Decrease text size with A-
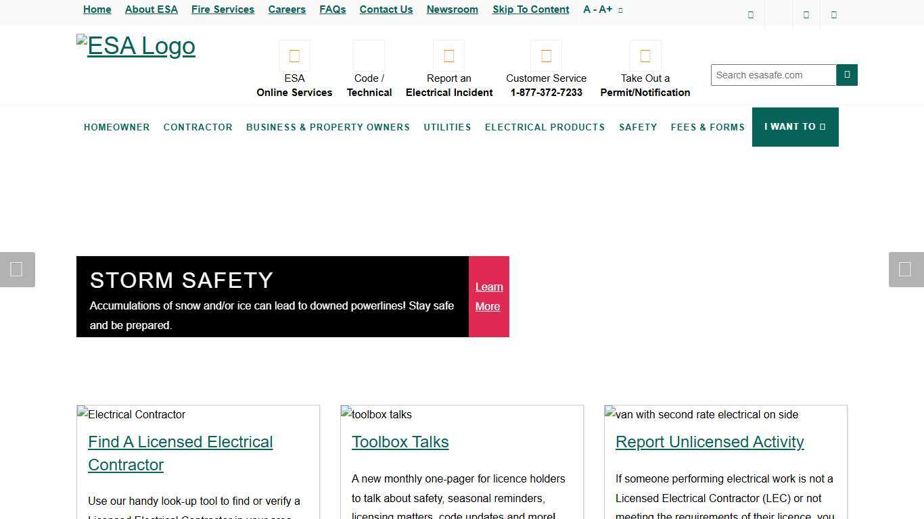The height and width of the screenshot is (519, 924). click(x=588, y=9)
